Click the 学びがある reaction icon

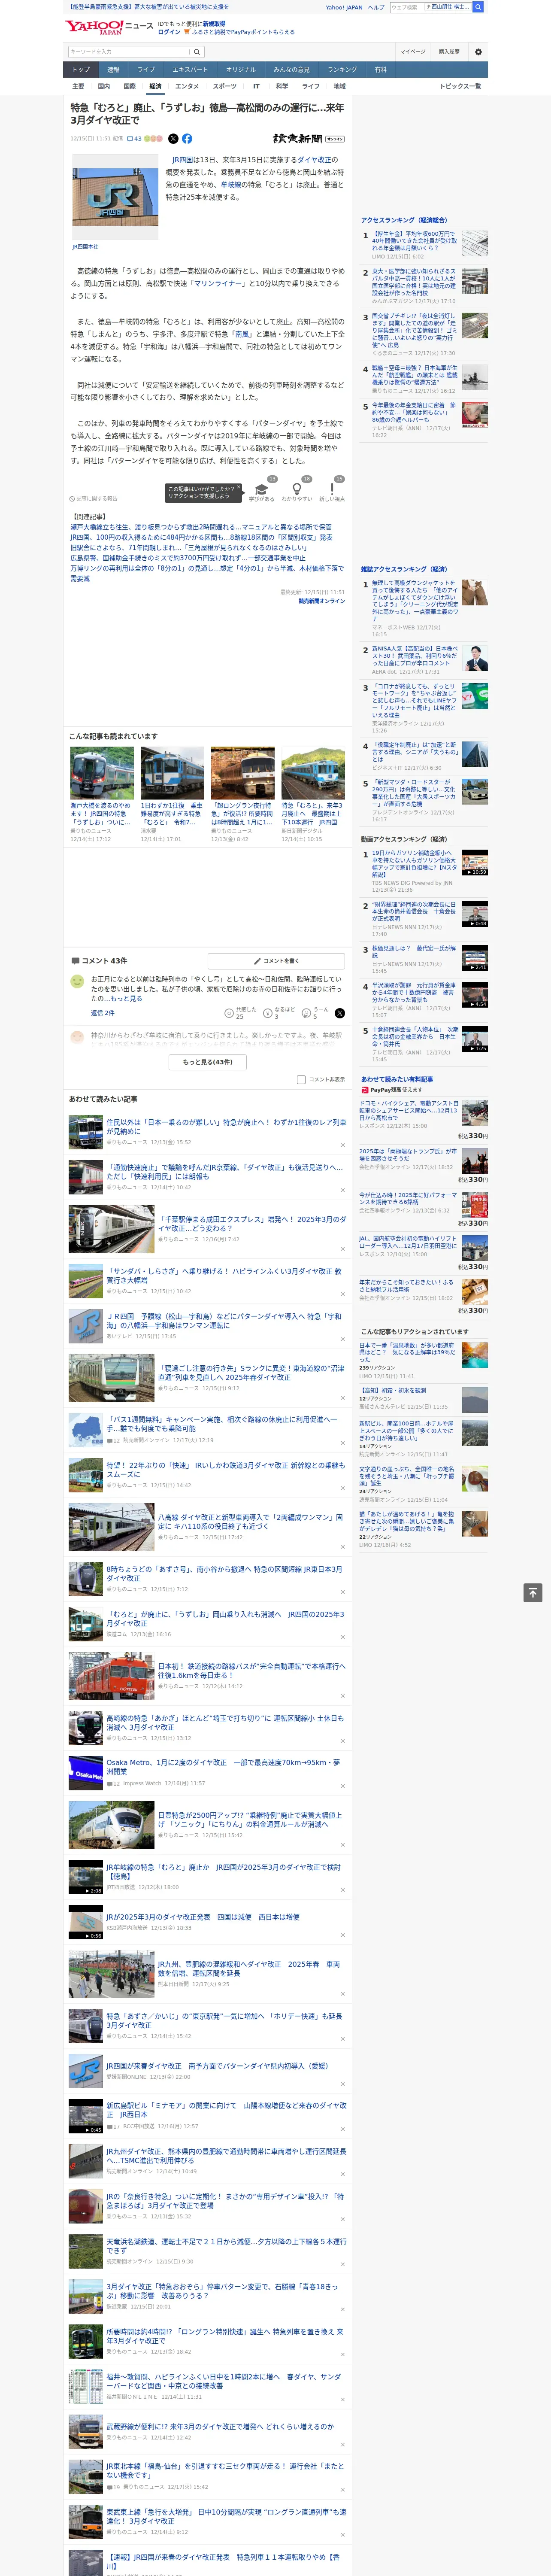262,489
